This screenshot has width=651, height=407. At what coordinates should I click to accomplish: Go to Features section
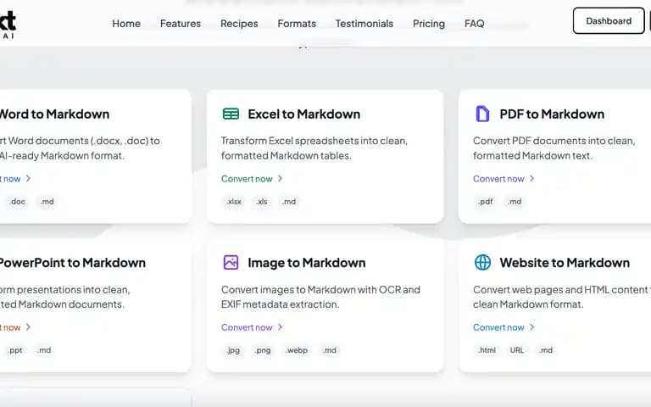(x=181, y=24)
